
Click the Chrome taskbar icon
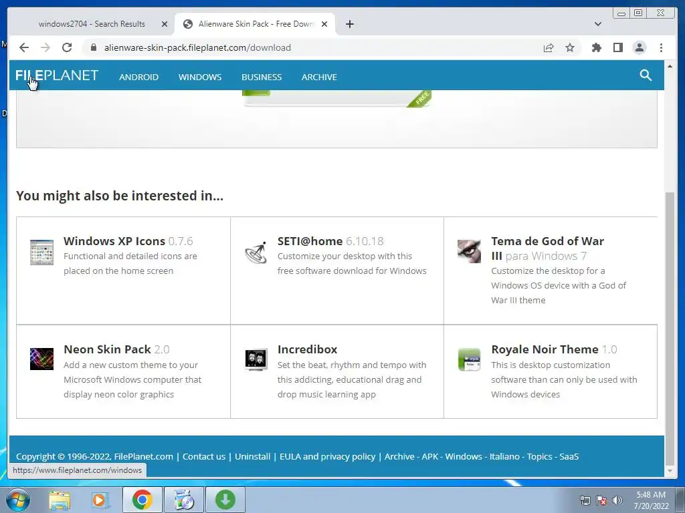[x=142, y=500]
